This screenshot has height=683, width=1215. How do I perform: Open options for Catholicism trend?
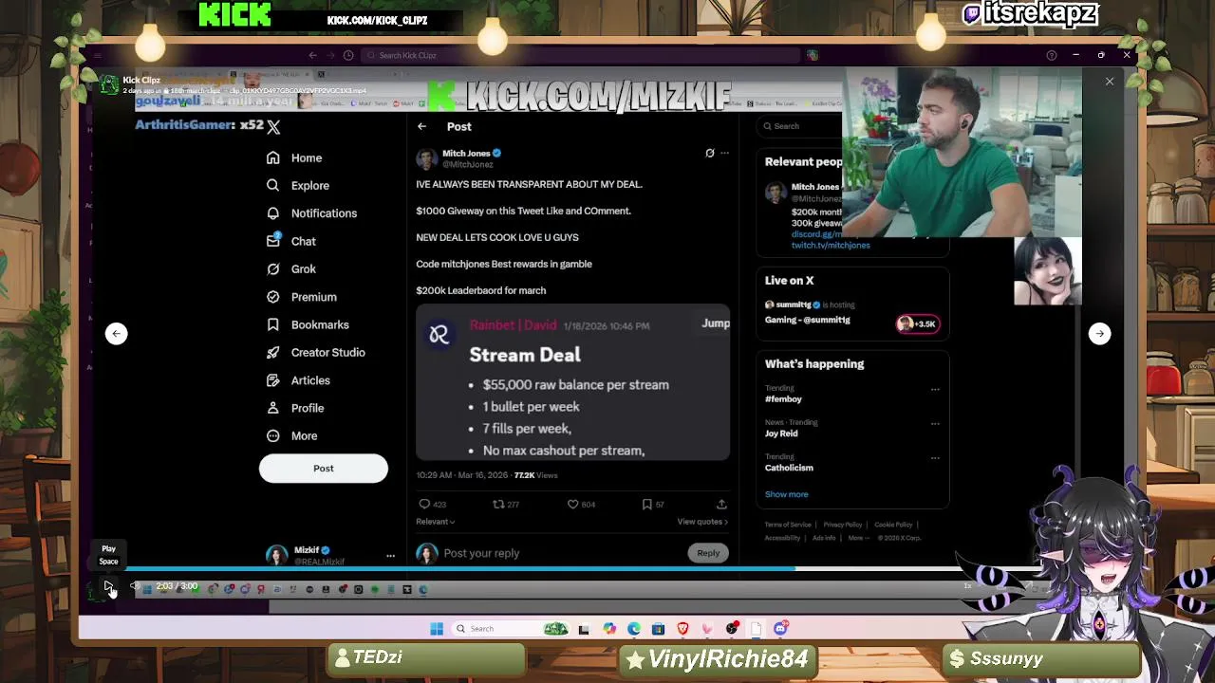[x=935, y=458]
